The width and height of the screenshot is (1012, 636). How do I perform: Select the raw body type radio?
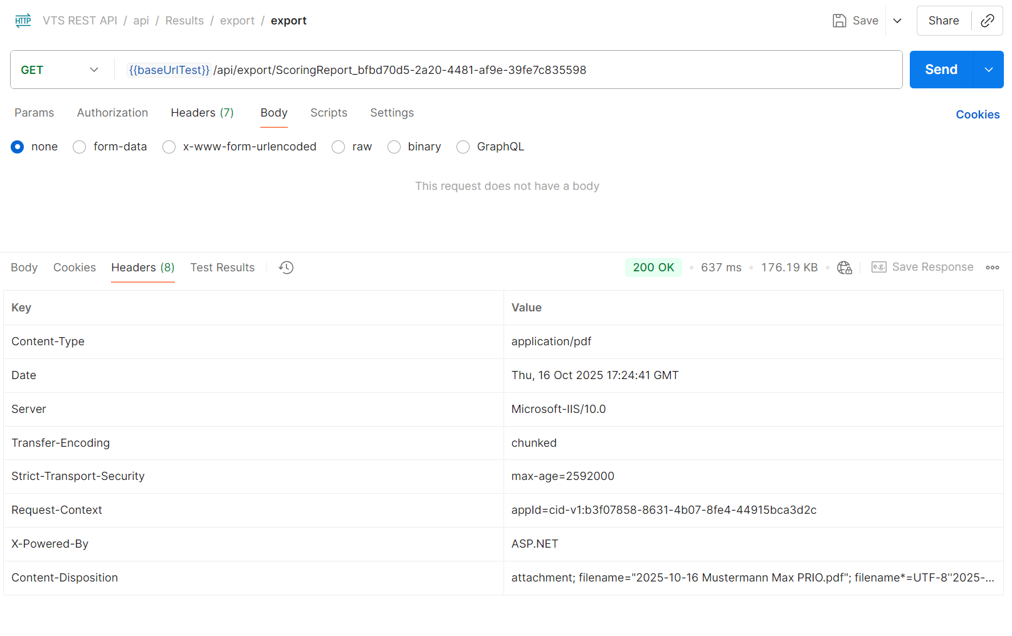click(x=339, y=147)
